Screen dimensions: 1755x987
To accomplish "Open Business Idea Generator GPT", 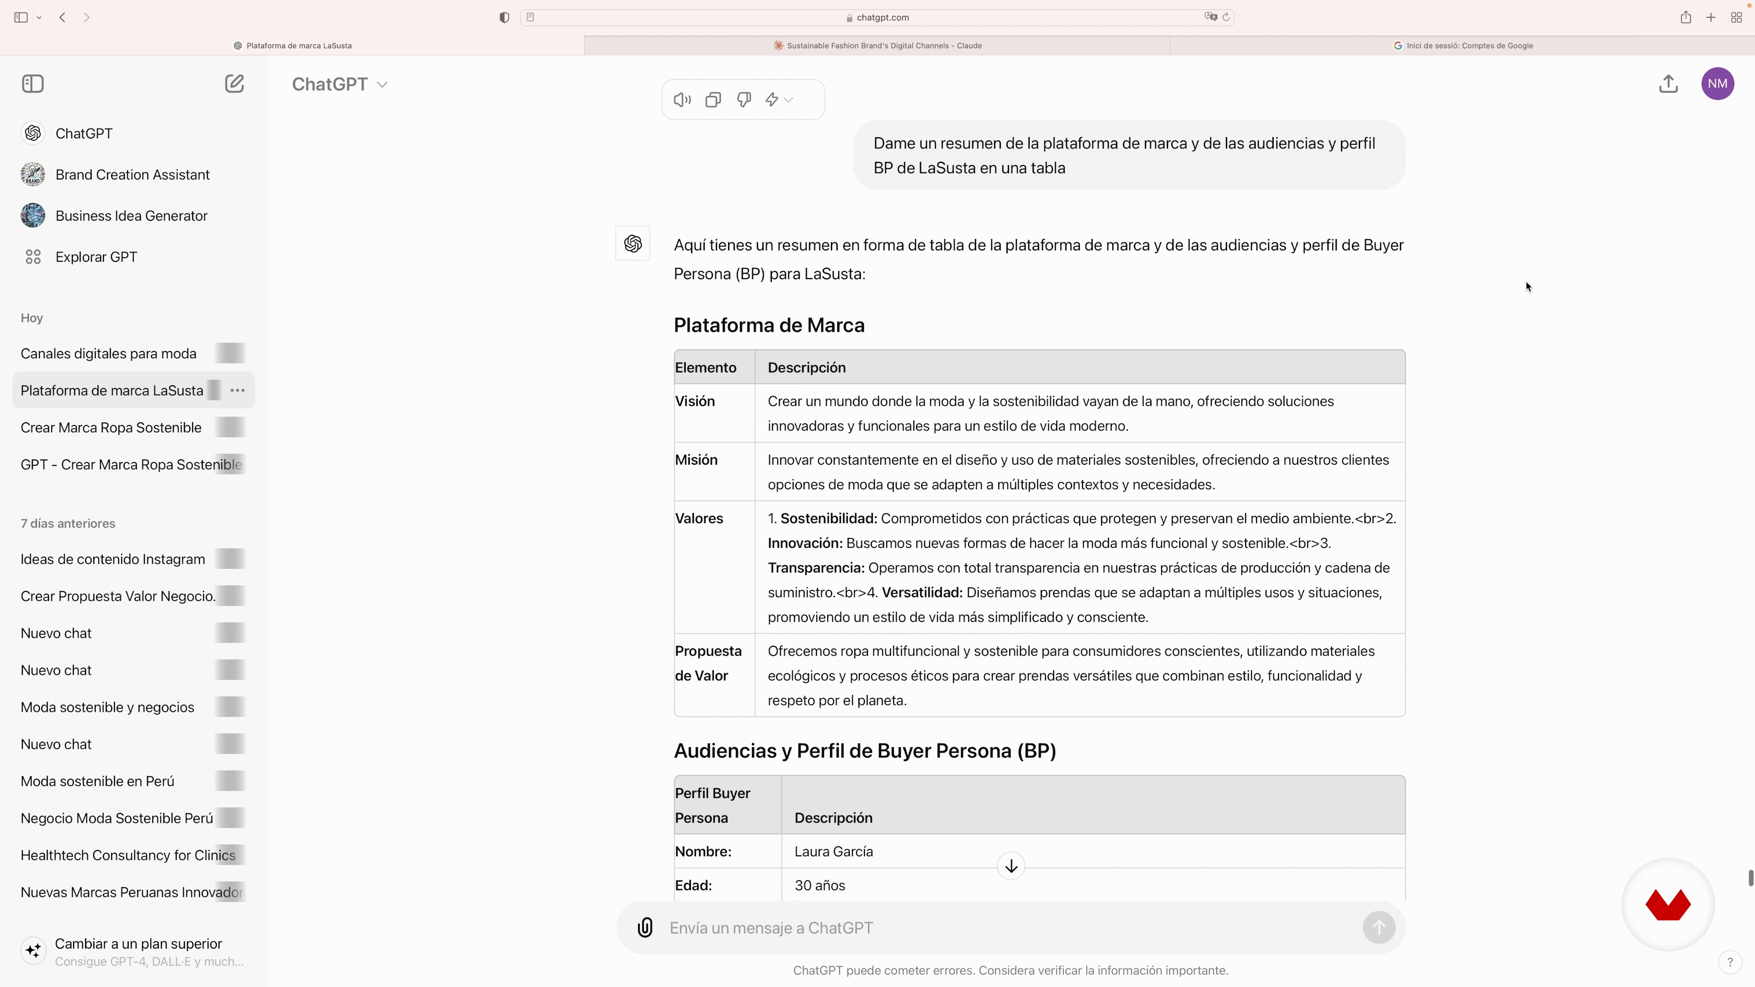I will 133,216.
